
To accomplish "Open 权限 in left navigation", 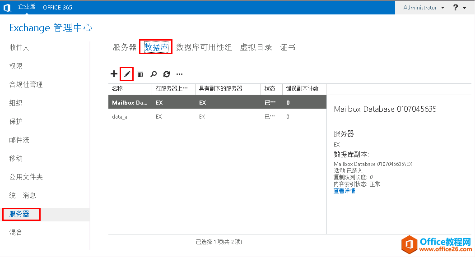I will 16,66.
